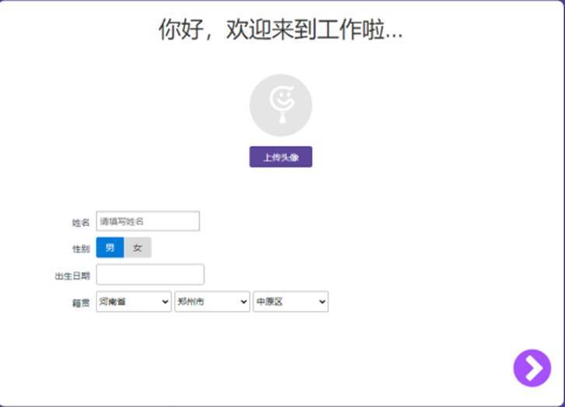
Task: Click the 出生日期 date input box
Action: coord(150,274)
